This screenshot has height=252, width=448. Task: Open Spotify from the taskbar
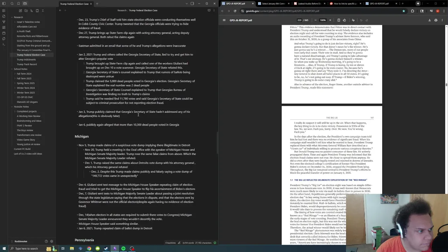coord(123,248)
